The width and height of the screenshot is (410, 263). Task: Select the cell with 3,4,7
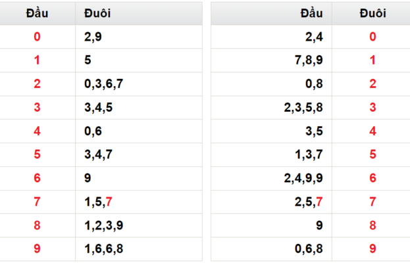click(139, 155)
